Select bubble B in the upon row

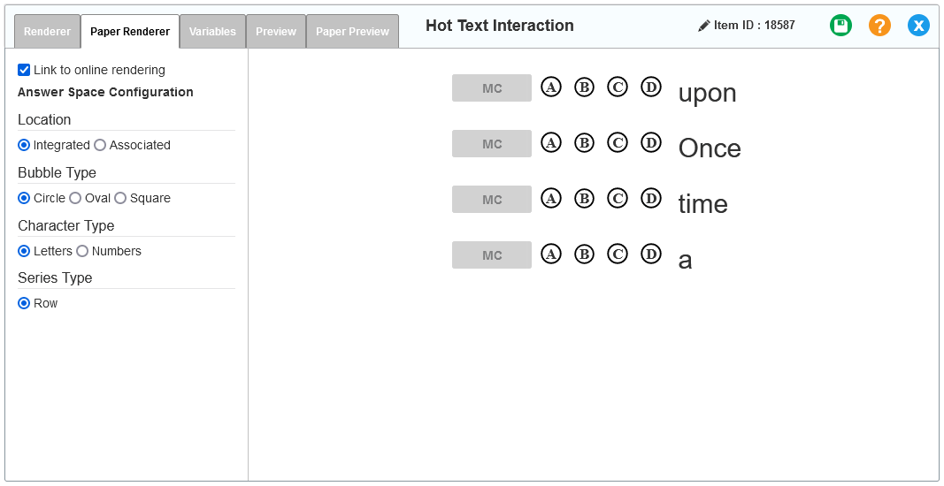tap(584, 87)
